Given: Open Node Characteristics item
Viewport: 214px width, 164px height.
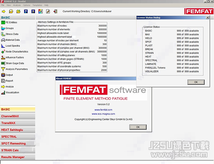Looking at the screenshot, I should (x=15, y=52).
